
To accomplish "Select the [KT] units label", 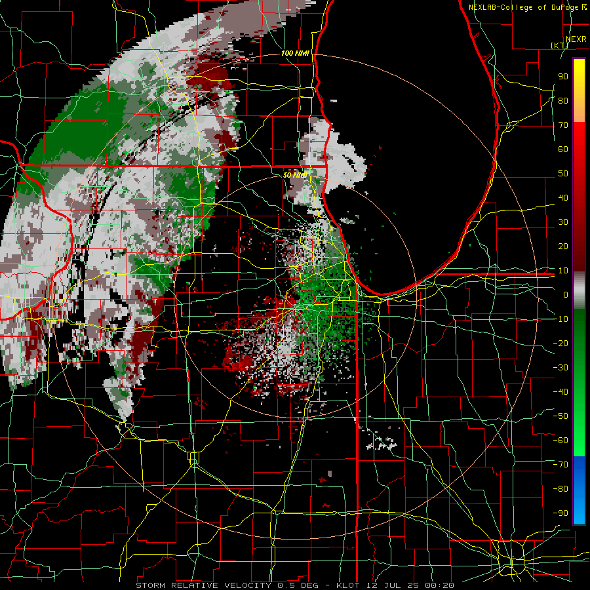I will point(559,45).
